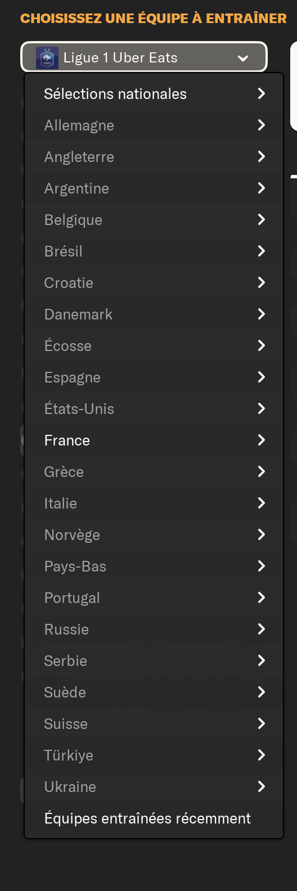Image resolution: width=297 pixels, height=891 pixels.
Task: Open the Écosse chevron arrow
Action: click(261, 345)
